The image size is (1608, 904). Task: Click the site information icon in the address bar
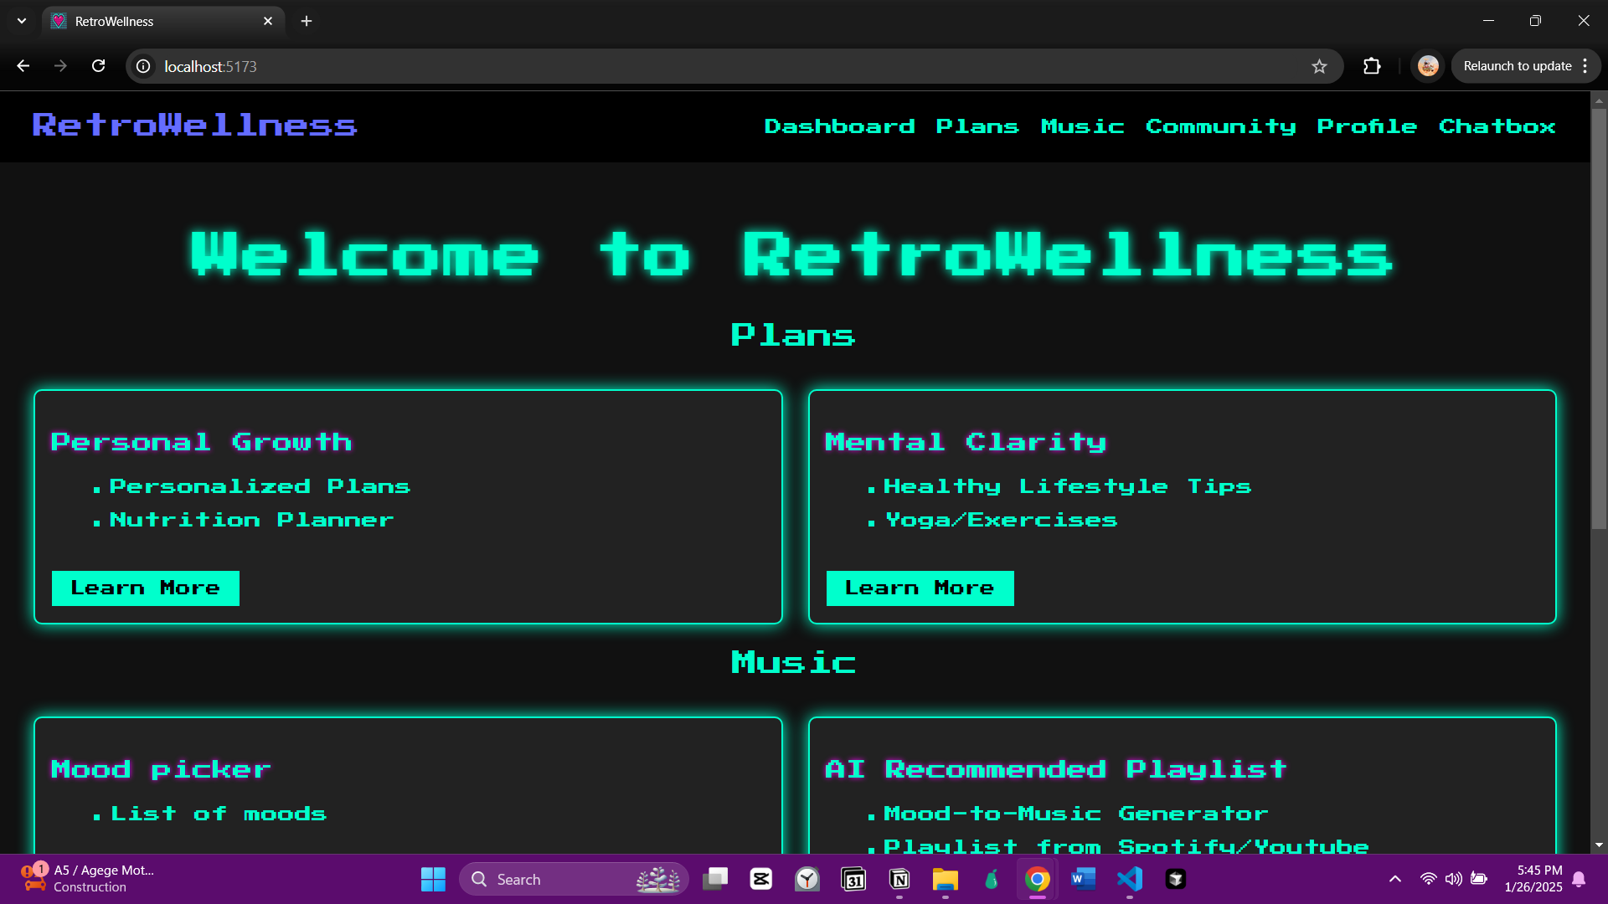(x=144, y=66)
